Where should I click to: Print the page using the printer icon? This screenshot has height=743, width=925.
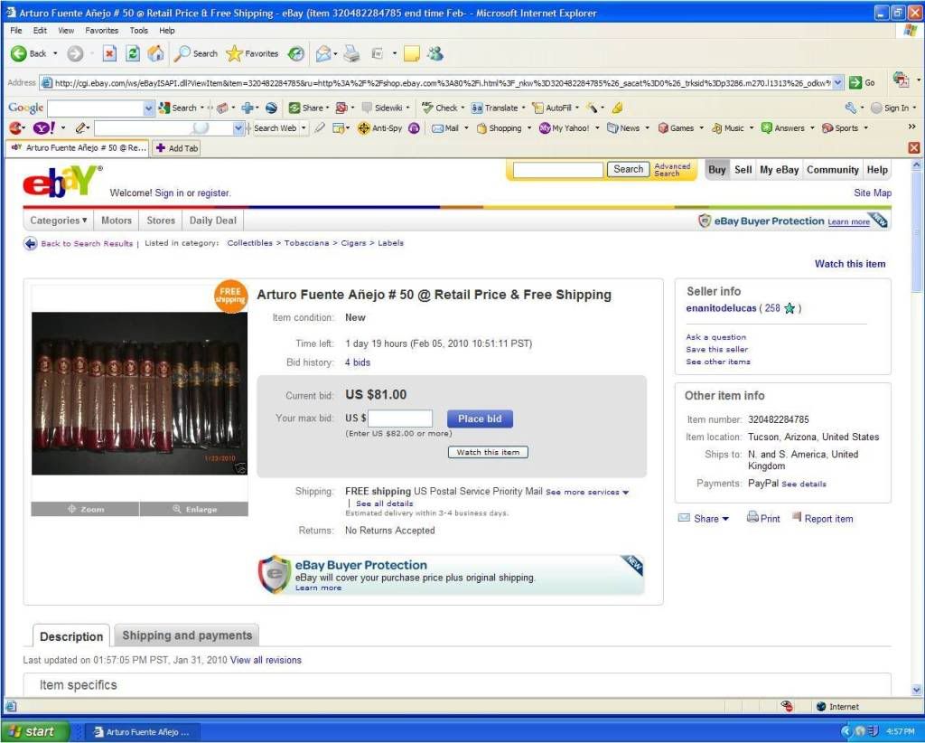[351, 53]
